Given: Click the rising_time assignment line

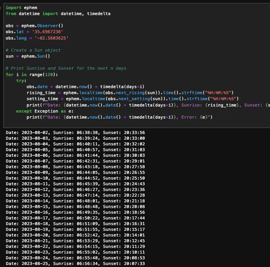Looking at the screenshot, I should (x=130, y=92).
